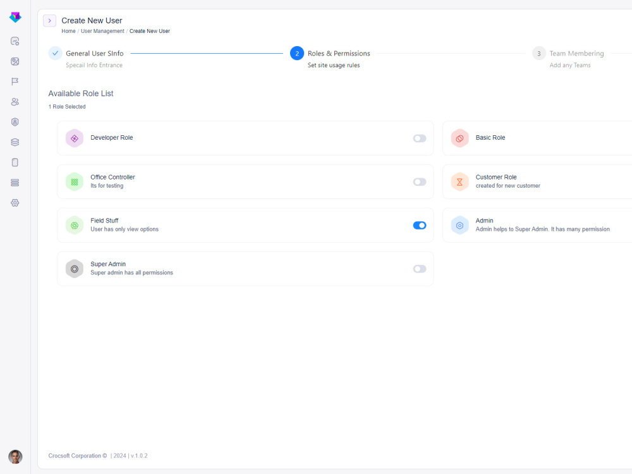
Task: Select the Developer Role label
Action: 112,137
